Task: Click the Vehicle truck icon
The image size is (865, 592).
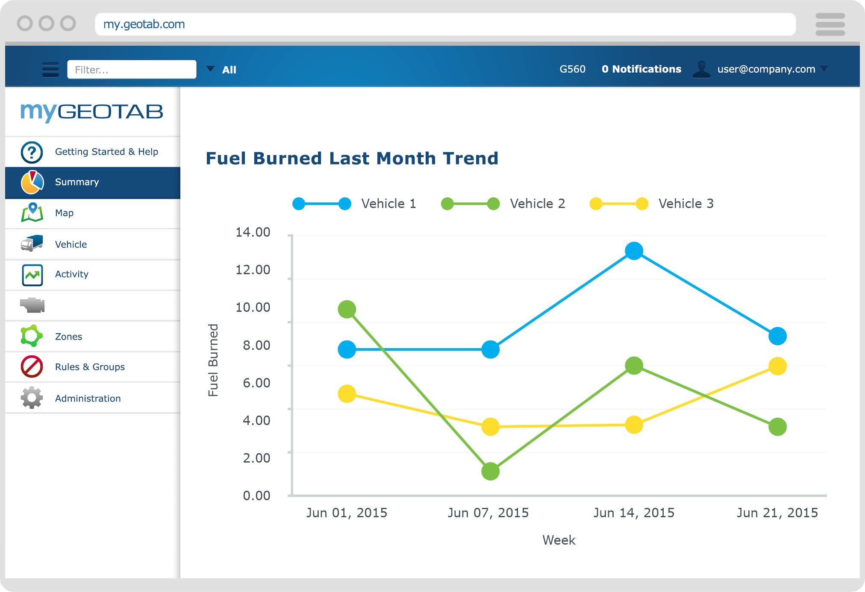Action: click(x=32, y=243)
